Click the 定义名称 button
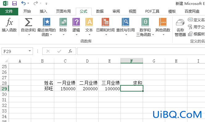 tap(196, 20)
